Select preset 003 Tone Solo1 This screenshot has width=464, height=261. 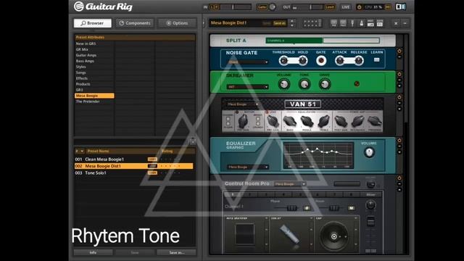133,173
